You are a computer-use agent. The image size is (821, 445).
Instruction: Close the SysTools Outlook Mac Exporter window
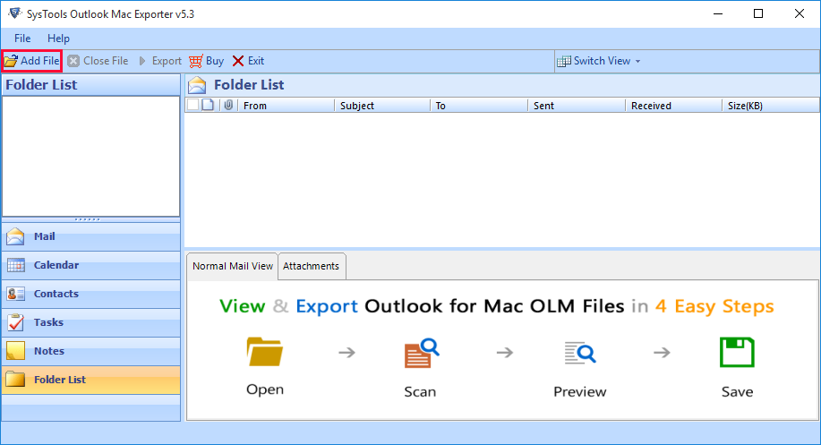(799, 13)
